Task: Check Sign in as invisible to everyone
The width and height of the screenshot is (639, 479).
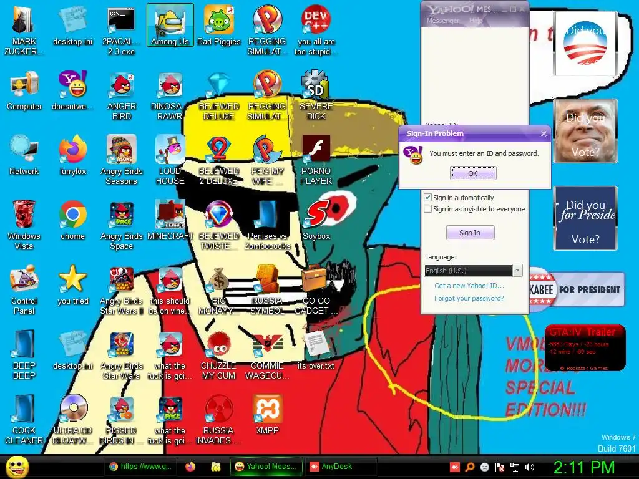Action: [428, 209]
